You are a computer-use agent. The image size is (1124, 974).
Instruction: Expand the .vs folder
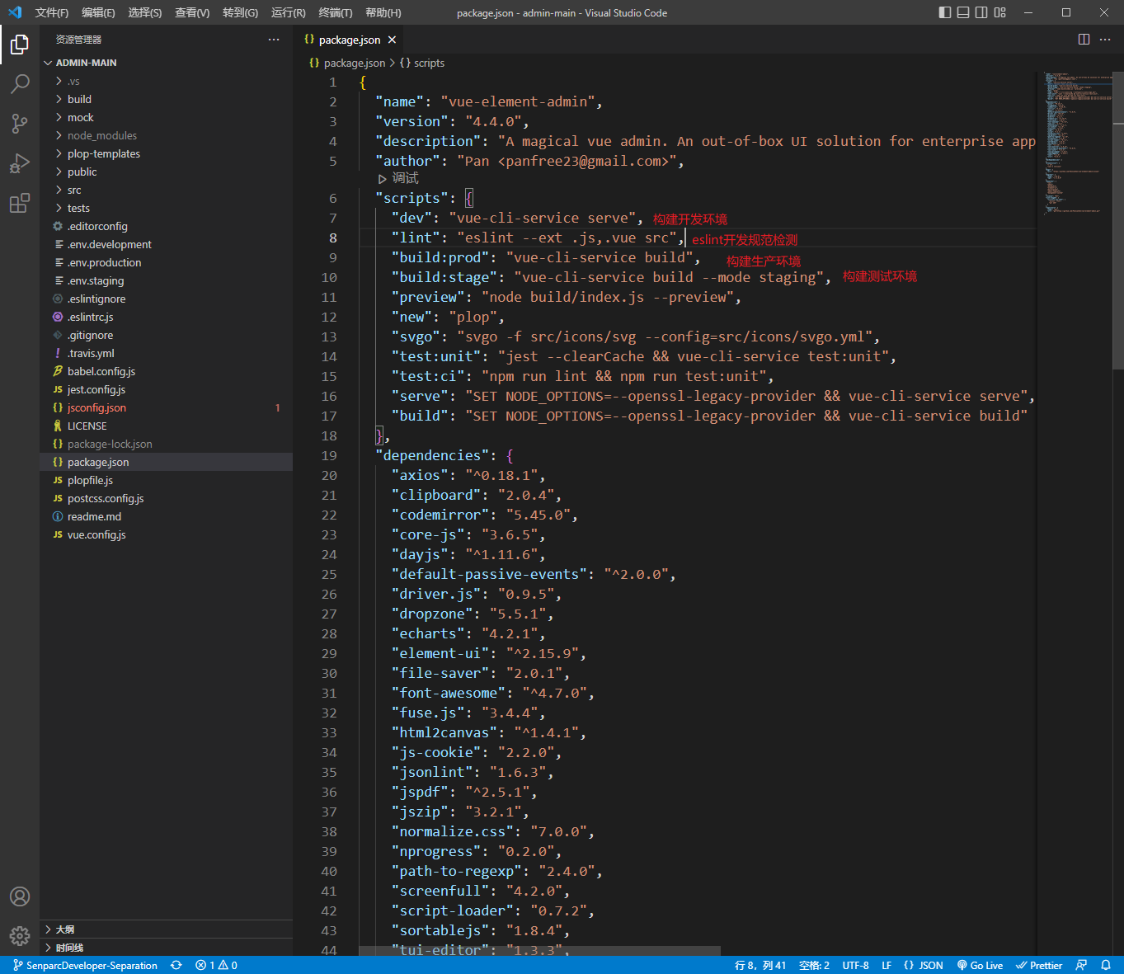click(166, 81)
